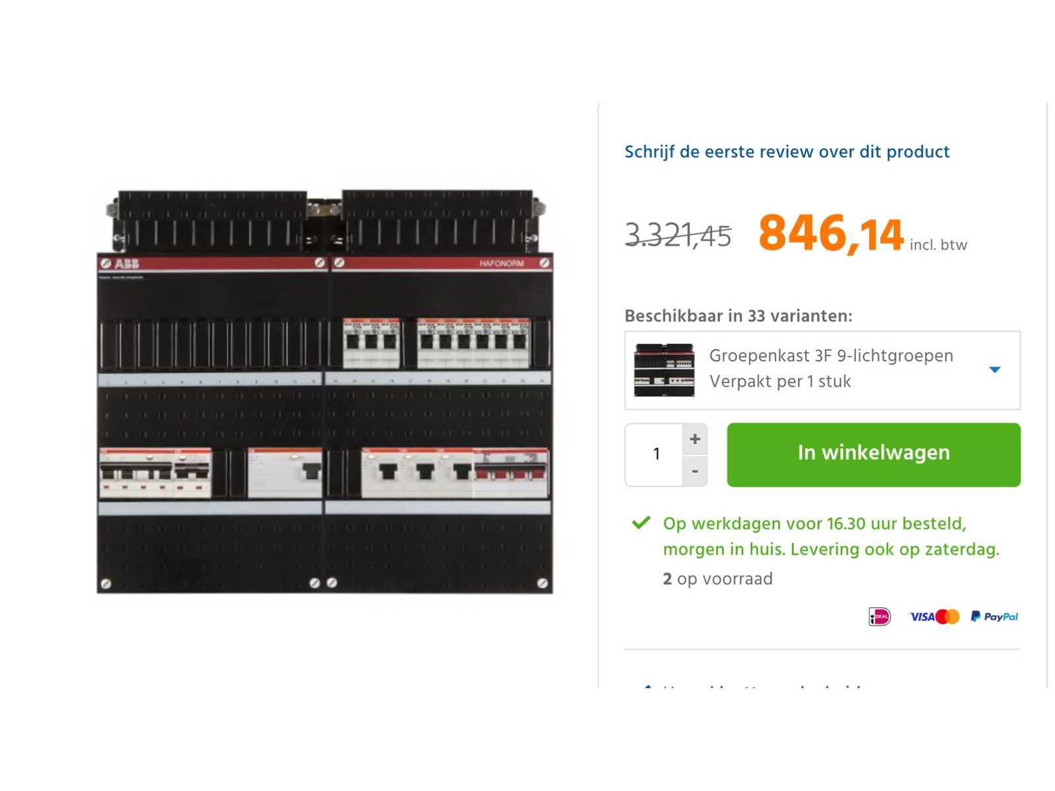Click the green delivery checkmark icon
Viewport: 1055px width, 791px height.
click(x=641, y=523)
